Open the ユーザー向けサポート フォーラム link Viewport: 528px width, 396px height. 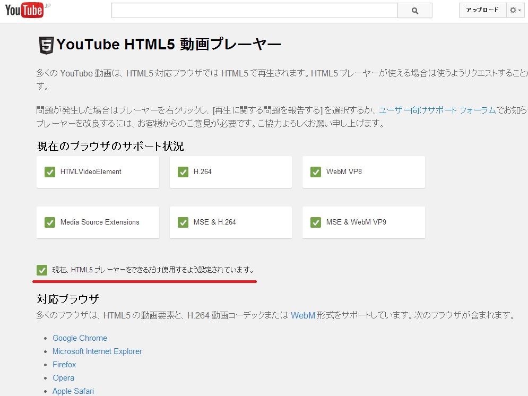pyautogui.click(x=437, y=110)
